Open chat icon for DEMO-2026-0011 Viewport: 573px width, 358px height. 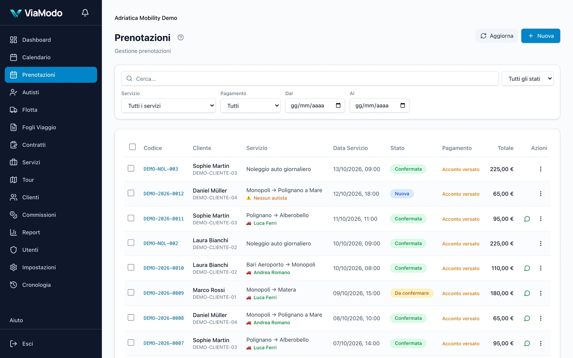(x=527, y=219)
